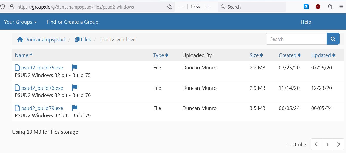Click the shield tracking protection icon
346x153 pixels.
click(x=2, y=7)
